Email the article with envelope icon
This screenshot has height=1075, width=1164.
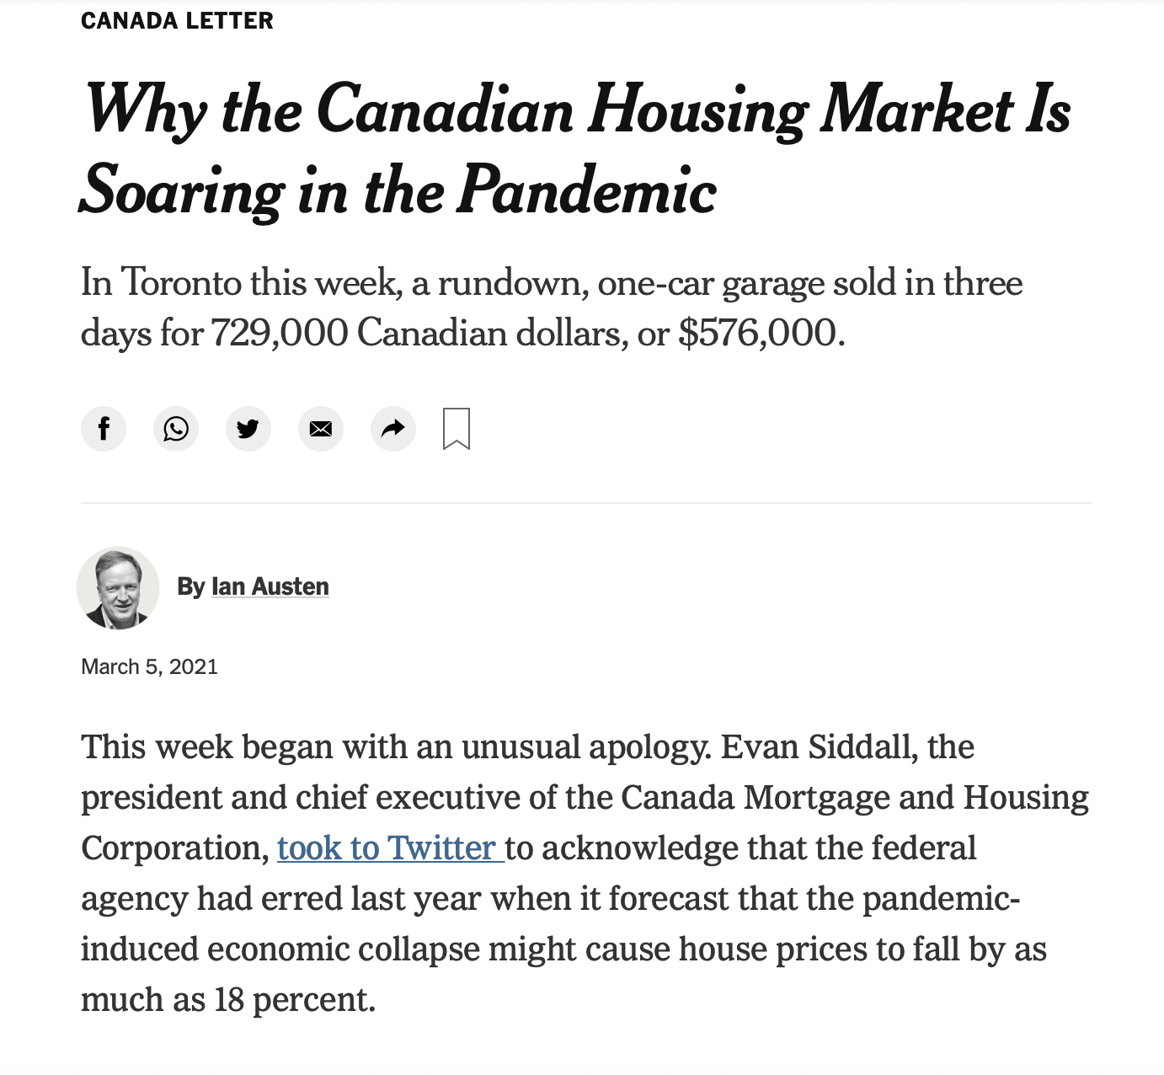tap(321, 429)
